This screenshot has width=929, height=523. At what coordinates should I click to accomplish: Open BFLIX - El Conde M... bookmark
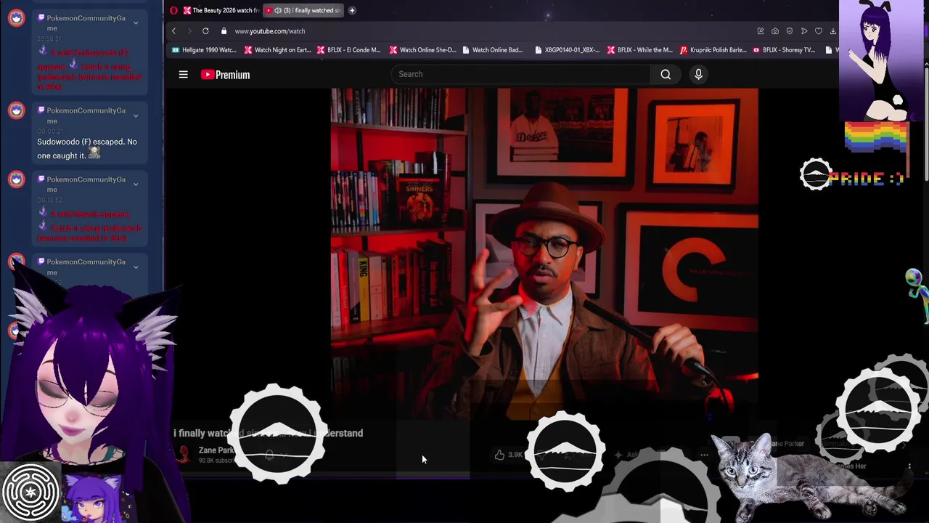pos(349,50)
